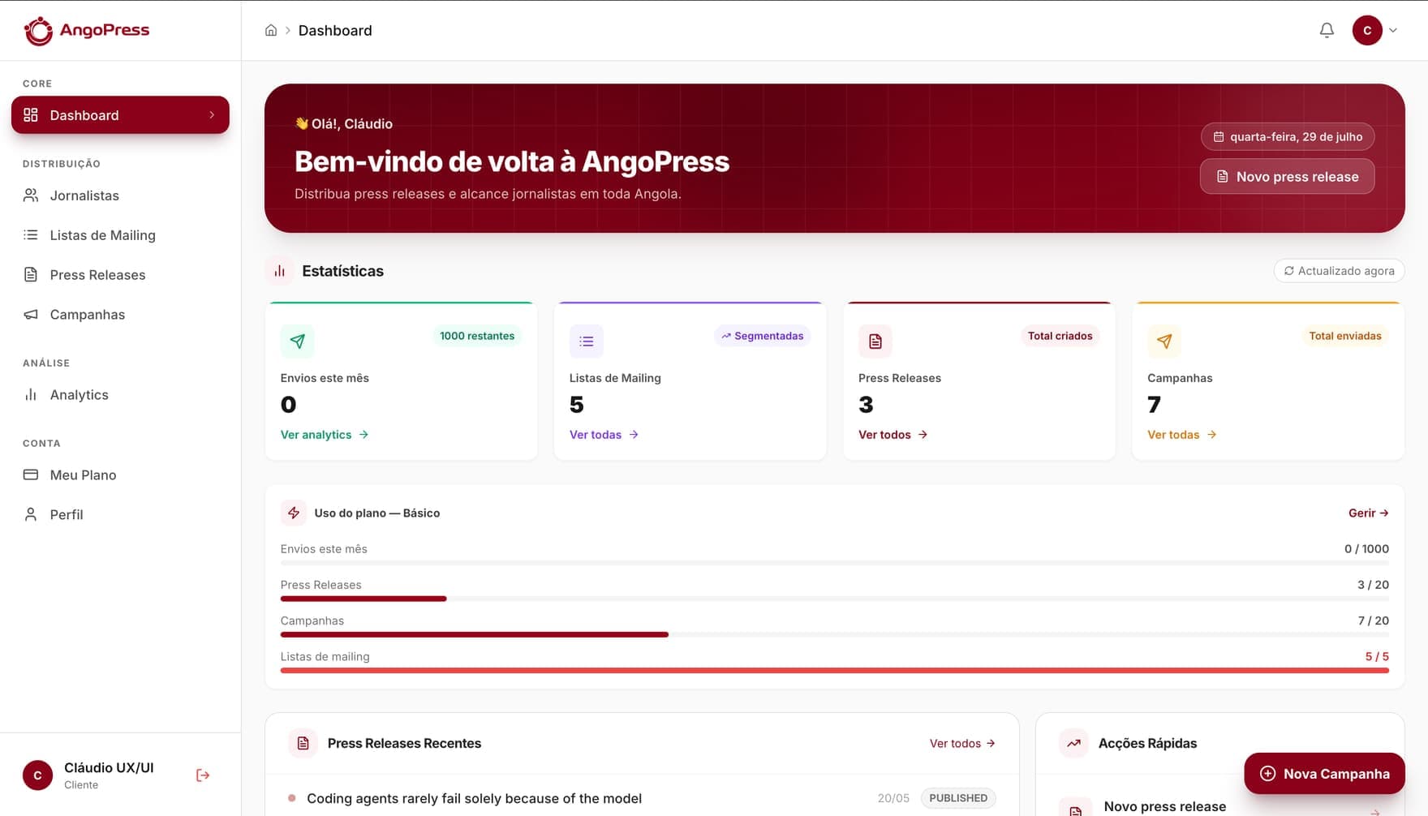Follow Ver todos in Press Releases Recentes

(x=962, y=743)
